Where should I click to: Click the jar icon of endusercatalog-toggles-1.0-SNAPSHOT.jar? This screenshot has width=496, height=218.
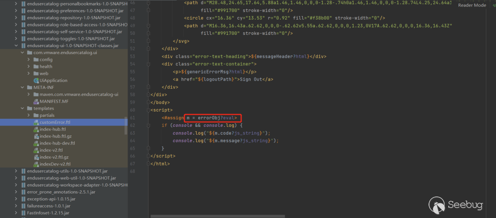coord(23,38)
